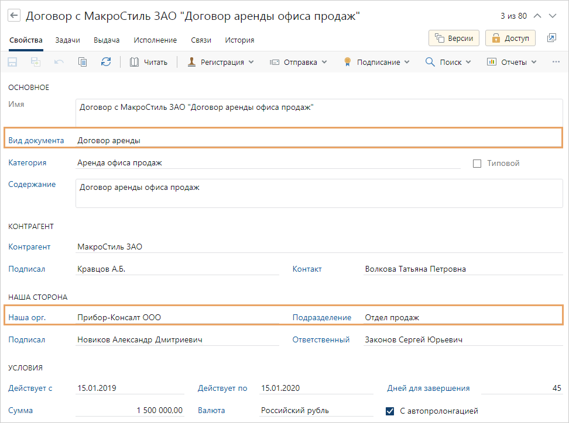The image size is (569, 423).
Task: Go to previous document with up arrow
Action: [x=537, y=16]
